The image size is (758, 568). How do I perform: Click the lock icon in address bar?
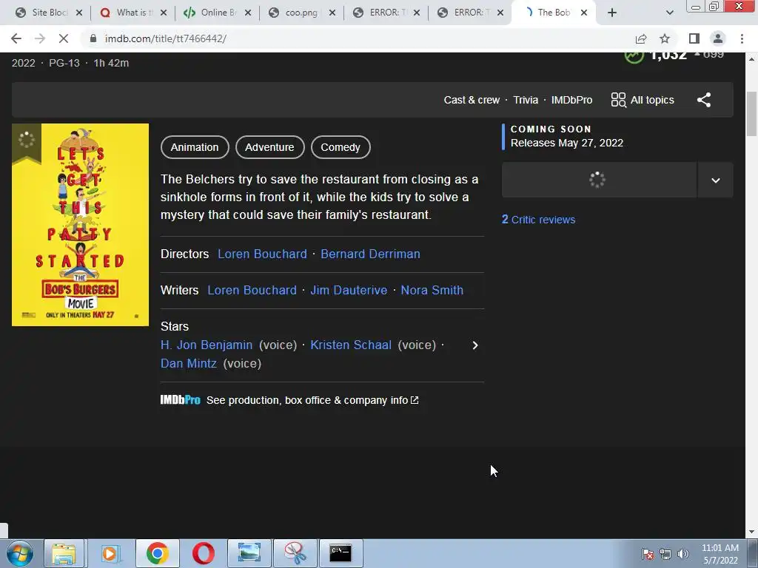(93, 38)
